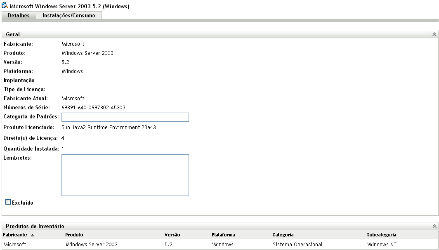Collapse the Produtos de Inventário panel
439x250 pixels.
(x=434, y=226)
